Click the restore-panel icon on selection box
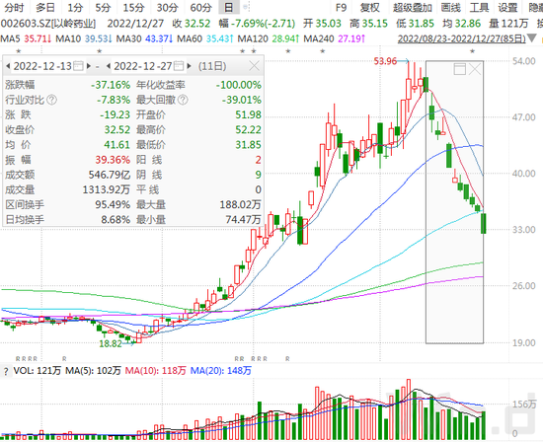This screenshot has width=543, height=442. click(459, 69)
